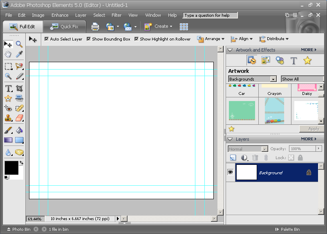327x234 pixels.
Task: Select the Healing Brush bandage tool
Action: (x=19, y=108)
